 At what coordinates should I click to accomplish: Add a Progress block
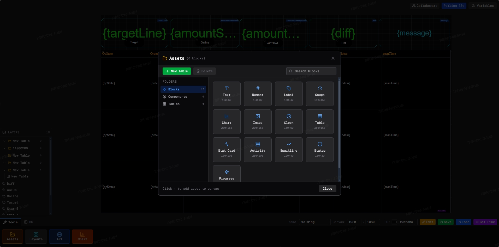coord(227,174)
